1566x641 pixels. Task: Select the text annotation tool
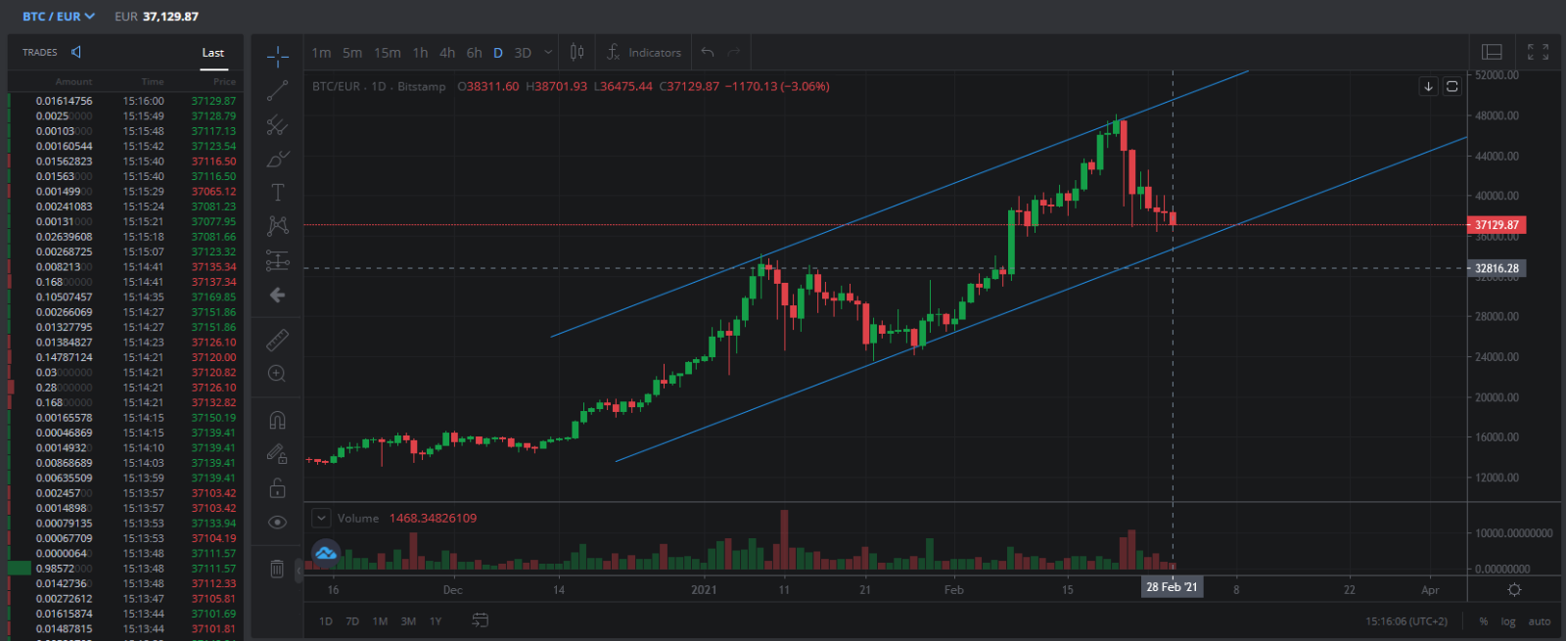(x=278, y=193)
